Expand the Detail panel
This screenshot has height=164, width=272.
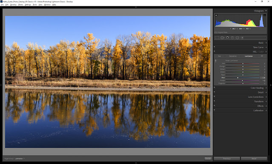tap(266, 93)
